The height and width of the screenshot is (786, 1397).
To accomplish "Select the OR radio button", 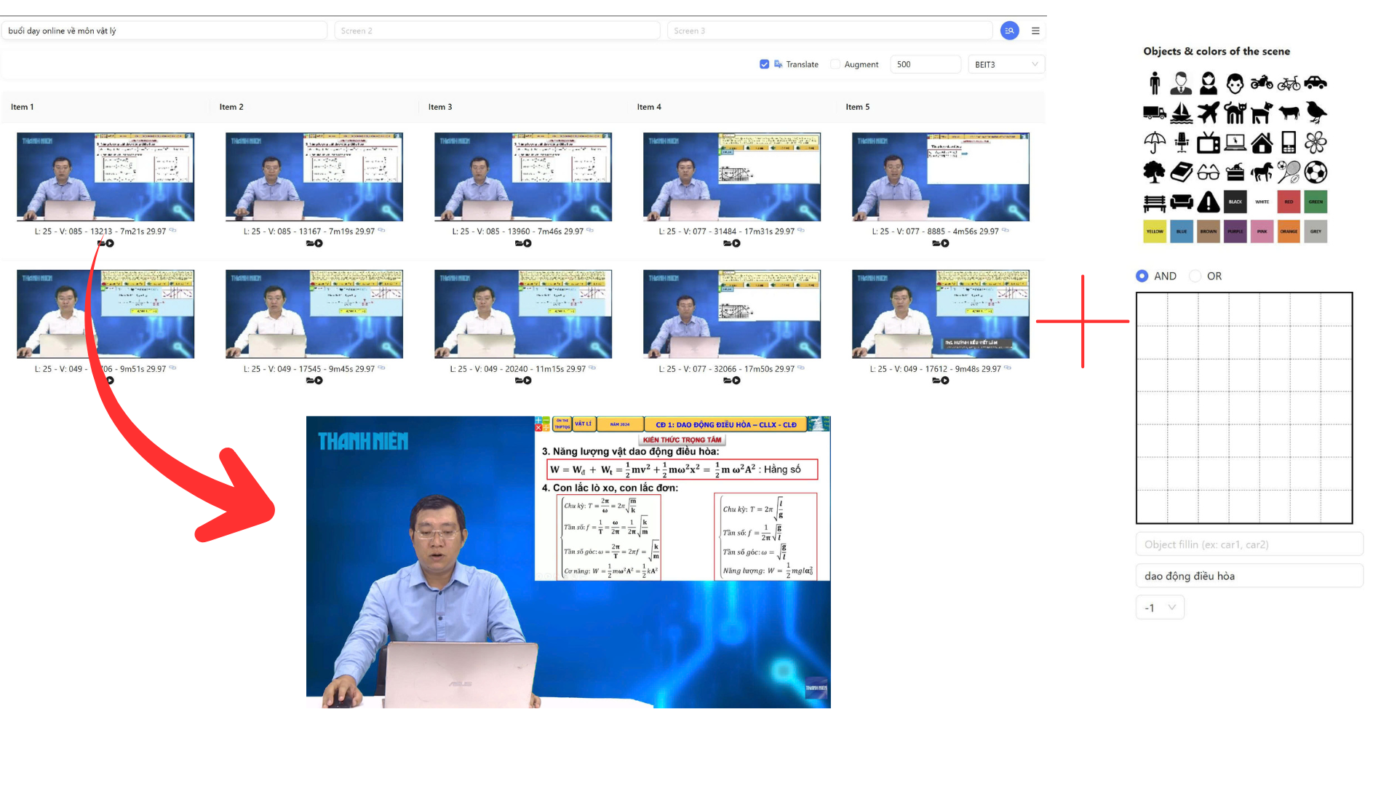I will point(1195,276).
